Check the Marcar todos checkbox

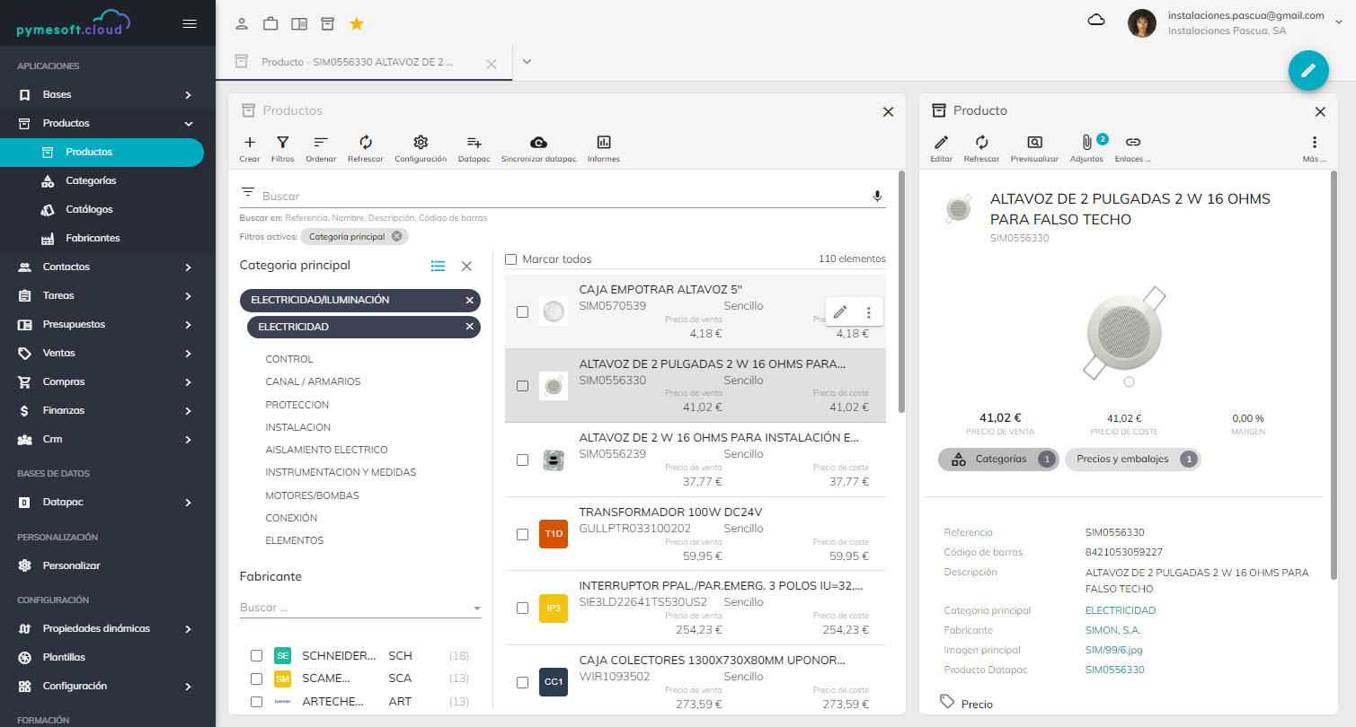510,258
